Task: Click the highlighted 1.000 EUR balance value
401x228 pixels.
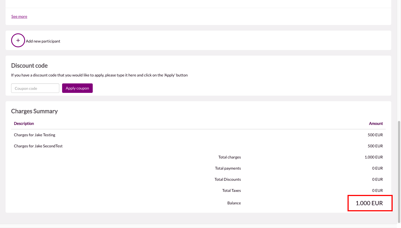Action: 369,203
